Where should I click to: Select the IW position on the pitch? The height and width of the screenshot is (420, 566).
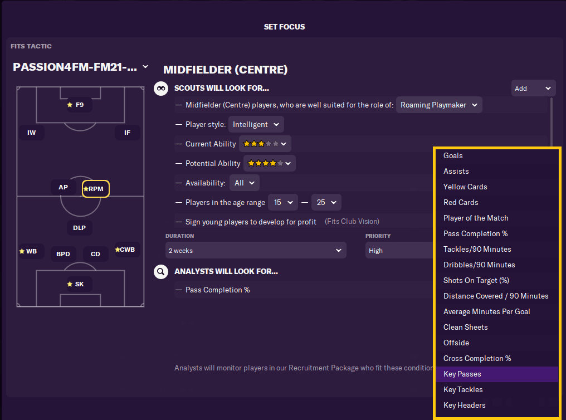pyautogui.click(x=32, y=133)
